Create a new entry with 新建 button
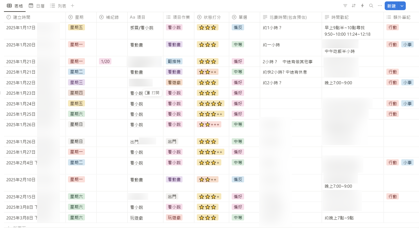The image size is (419, 229). click(x=392, y=6)
